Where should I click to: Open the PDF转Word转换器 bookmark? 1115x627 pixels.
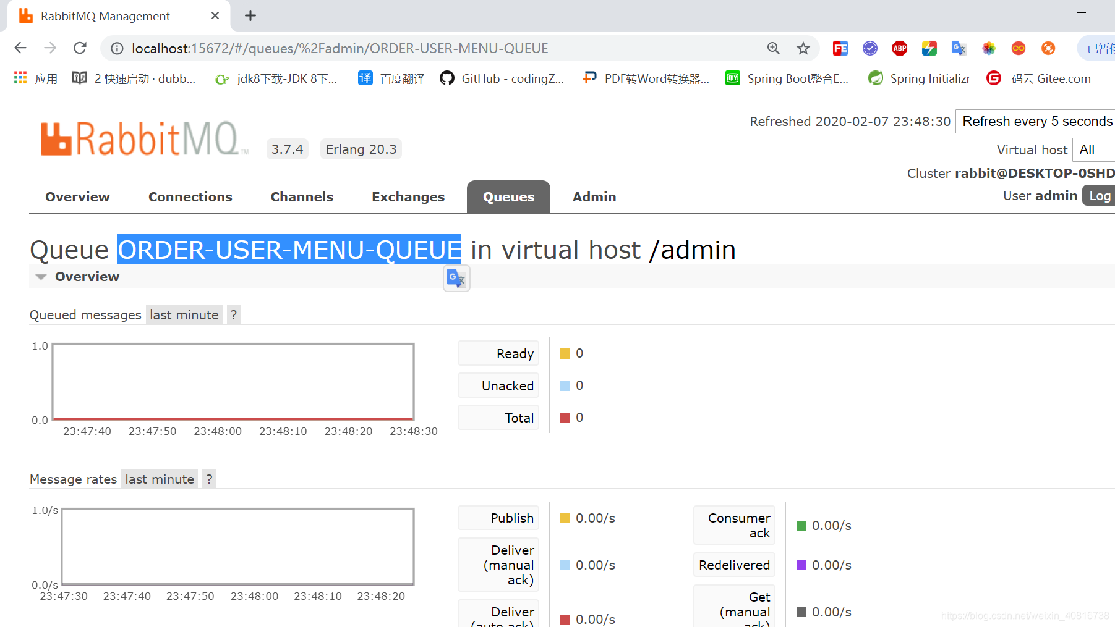tap(646, 78)
